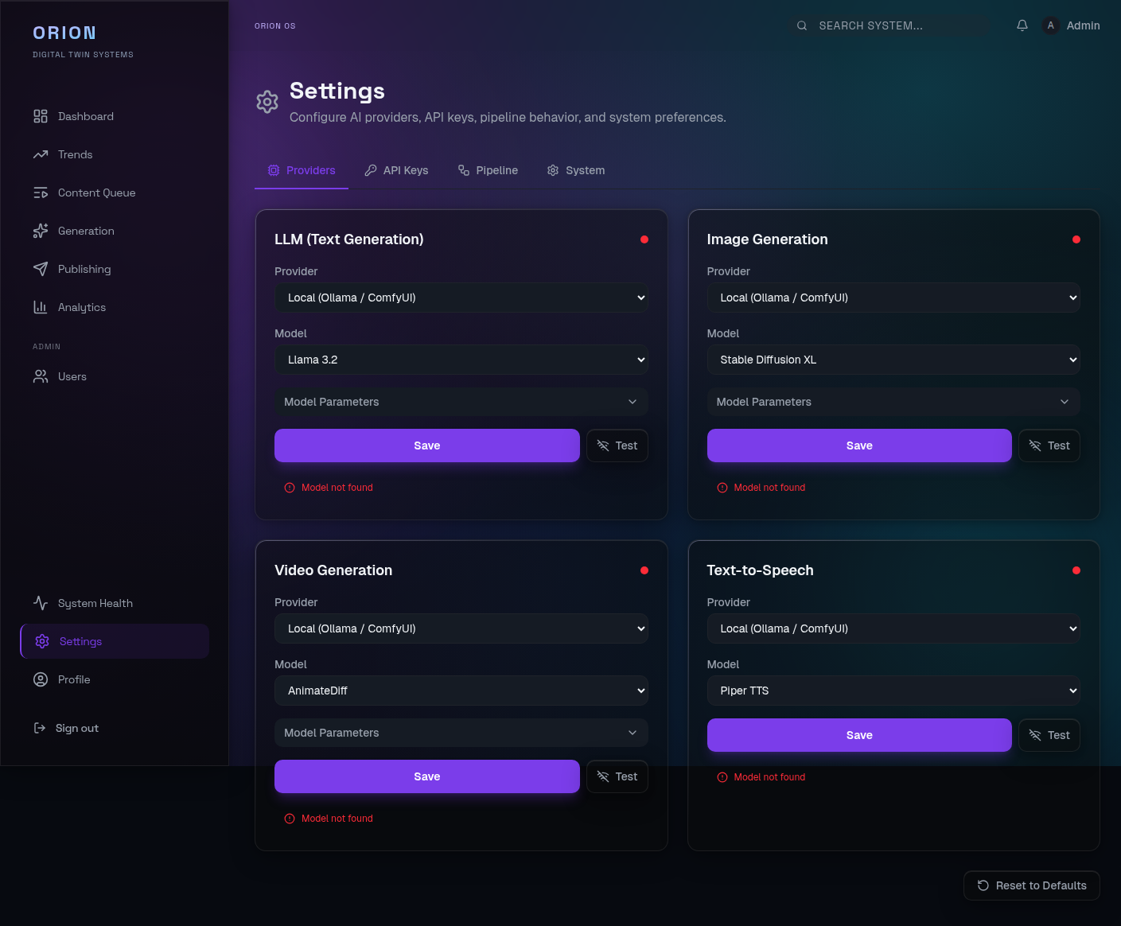Click Reset to Defaults
The height and width of the screenshot is (926, 1121).
[x=1031, y=885]
